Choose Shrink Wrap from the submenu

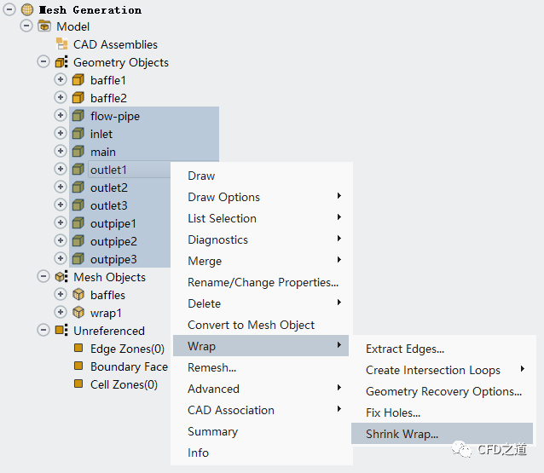point(402,434)
